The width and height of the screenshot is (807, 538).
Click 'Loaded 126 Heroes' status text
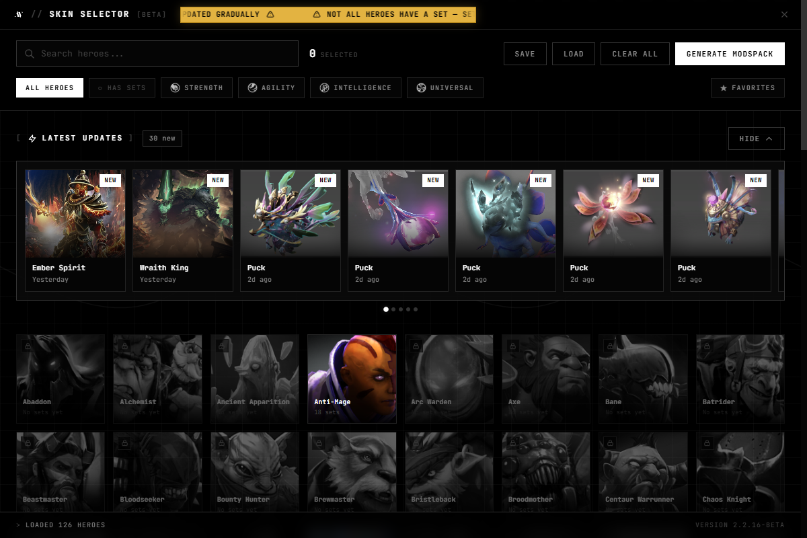(x=65, y=525)
